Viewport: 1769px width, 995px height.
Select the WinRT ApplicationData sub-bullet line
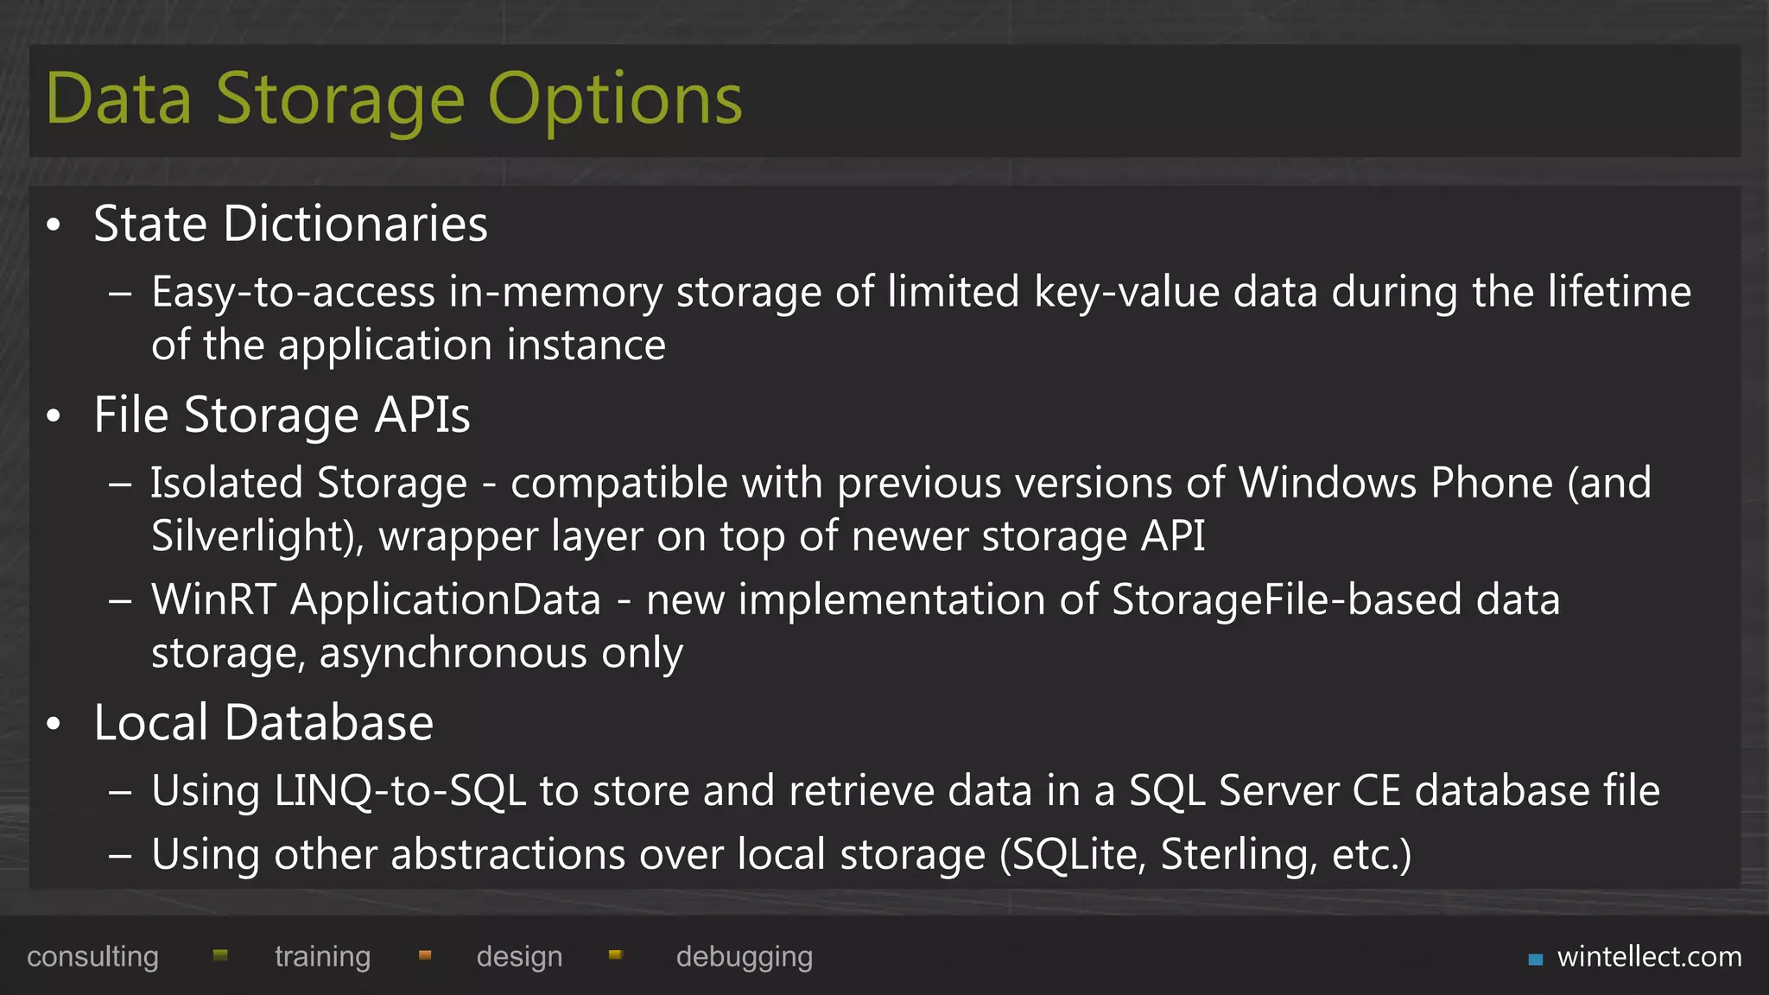coord(855,600)
